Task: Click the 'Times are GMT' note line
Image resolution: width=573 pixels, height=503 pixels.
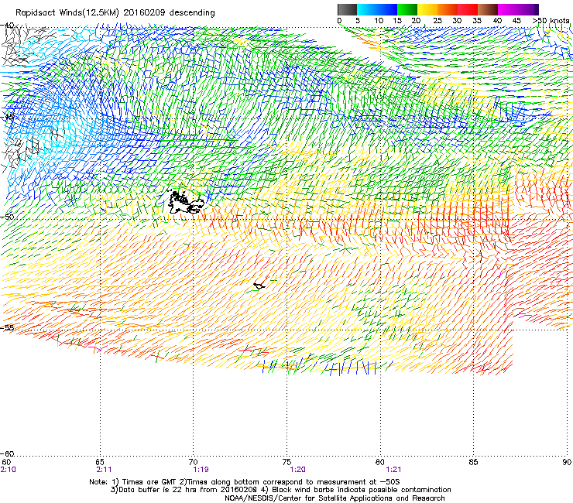Action: point(244,482)
